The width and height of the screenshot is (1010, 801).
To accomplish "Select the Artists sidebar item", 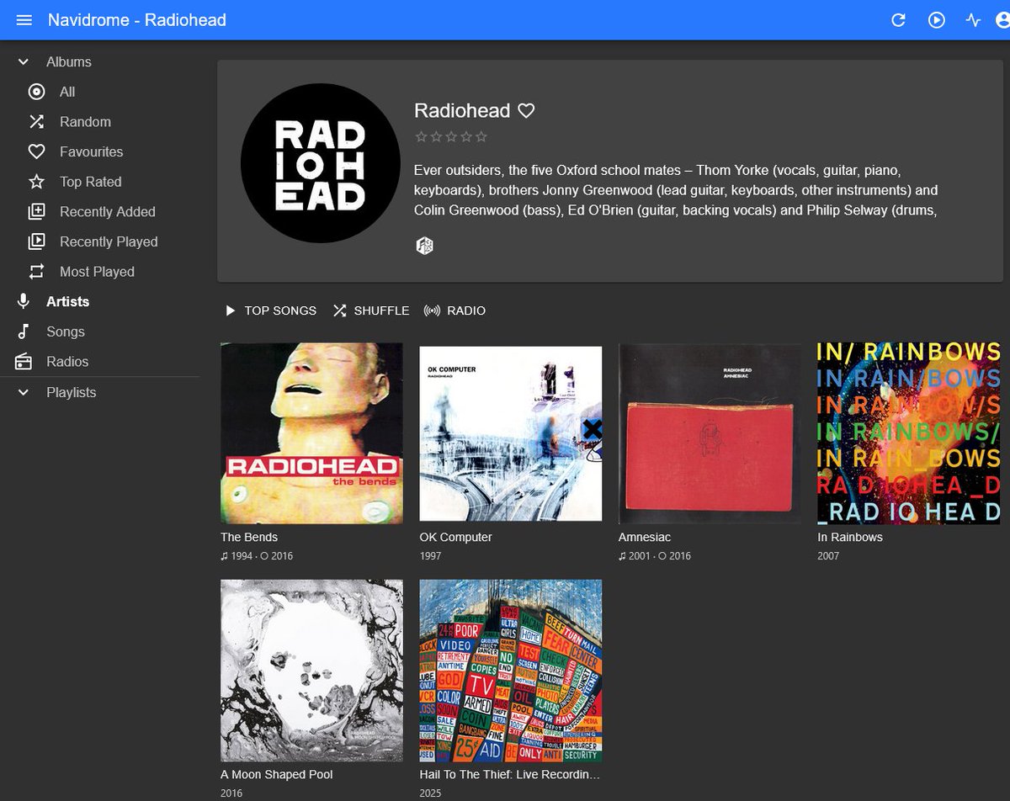I will [67, 301].
